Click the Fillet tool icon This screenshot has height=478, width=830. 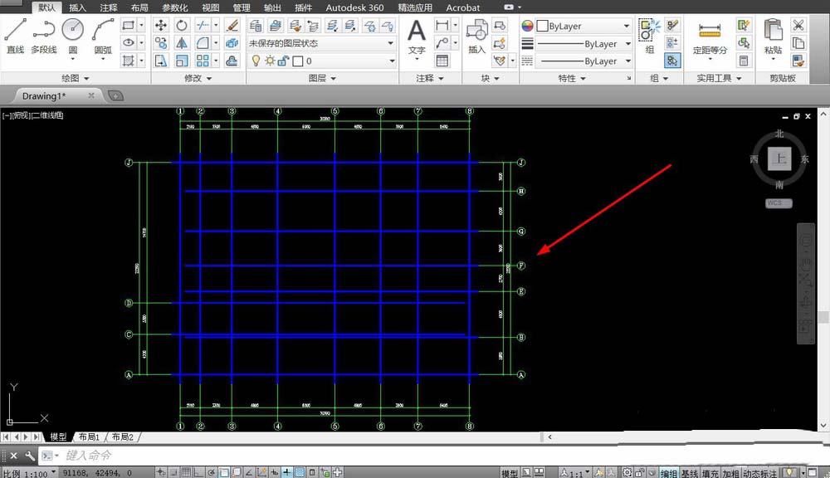203,43
